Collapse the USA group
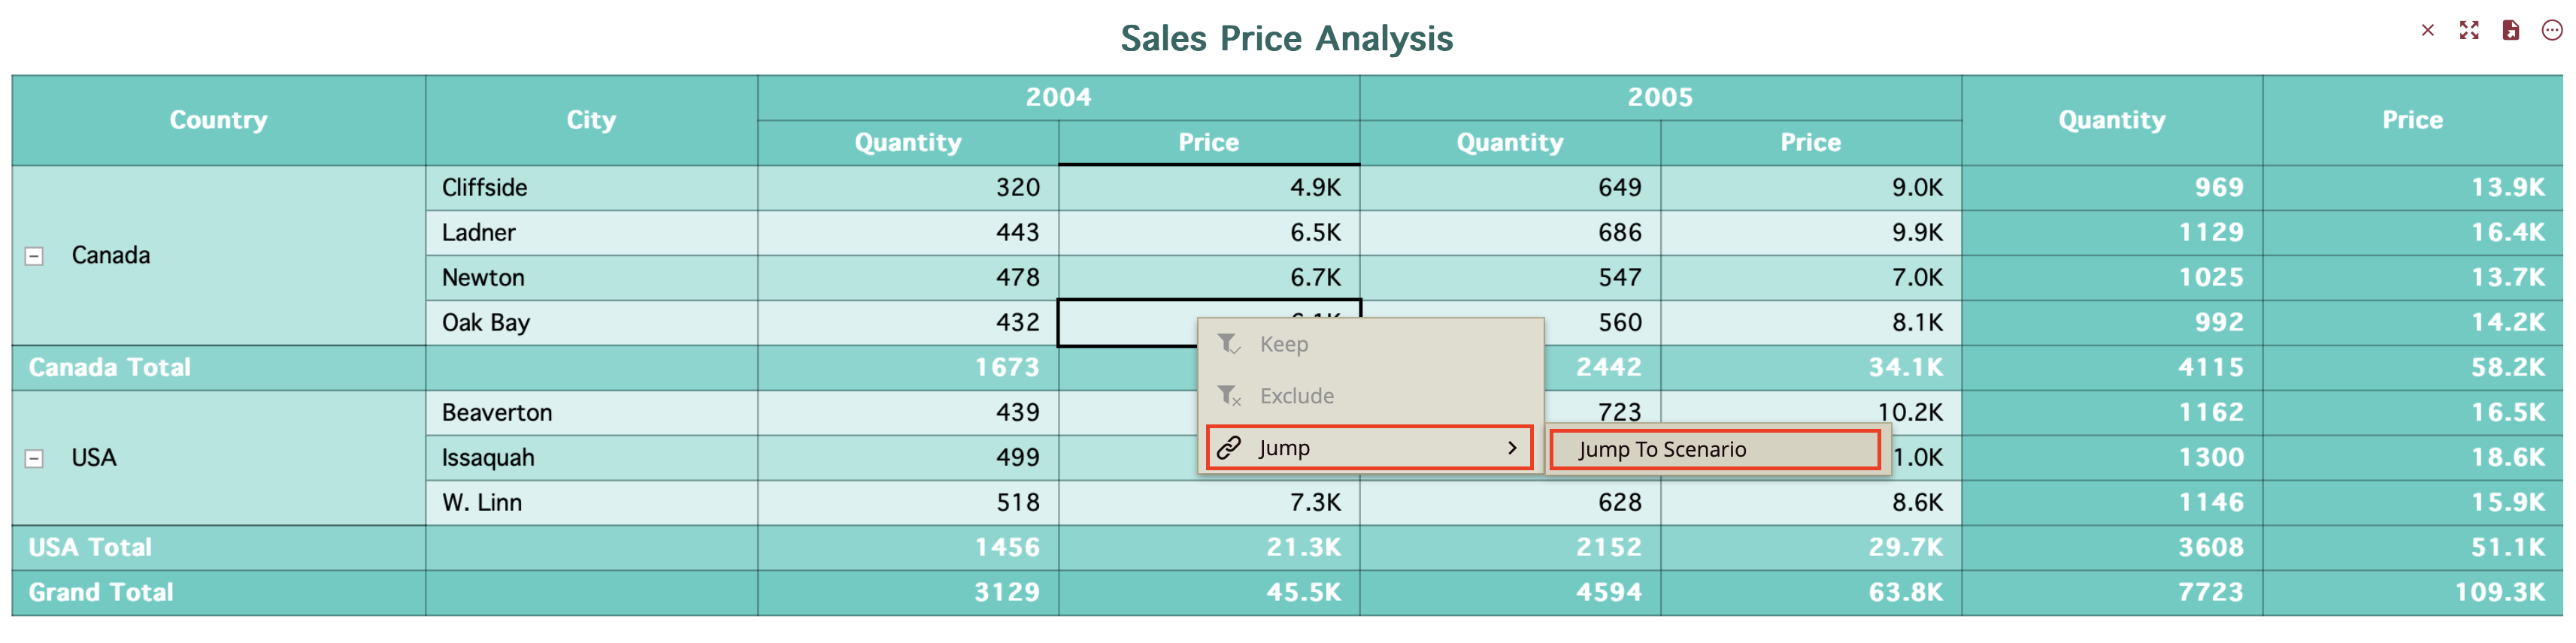The image size is (2576, 643). coord(34,459)
